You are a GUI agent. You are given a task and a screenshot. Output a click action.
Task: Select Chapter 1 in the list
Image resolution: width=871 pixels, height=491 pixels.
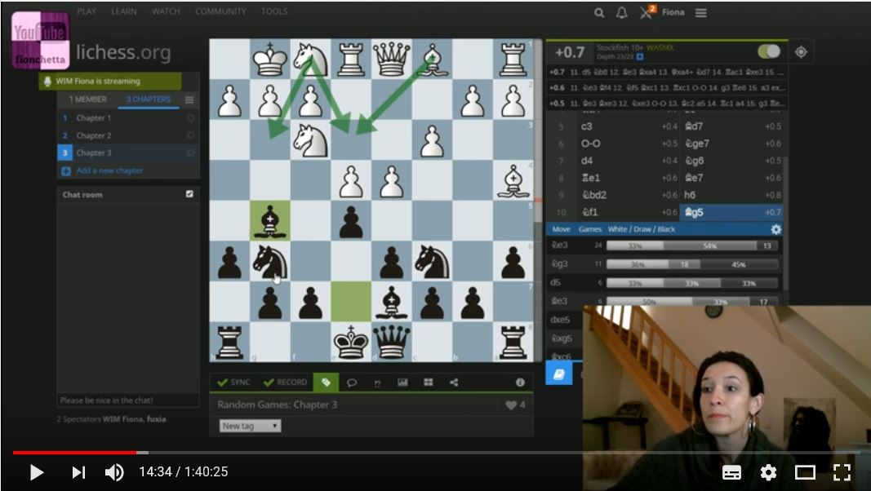[x=127, y=118]
